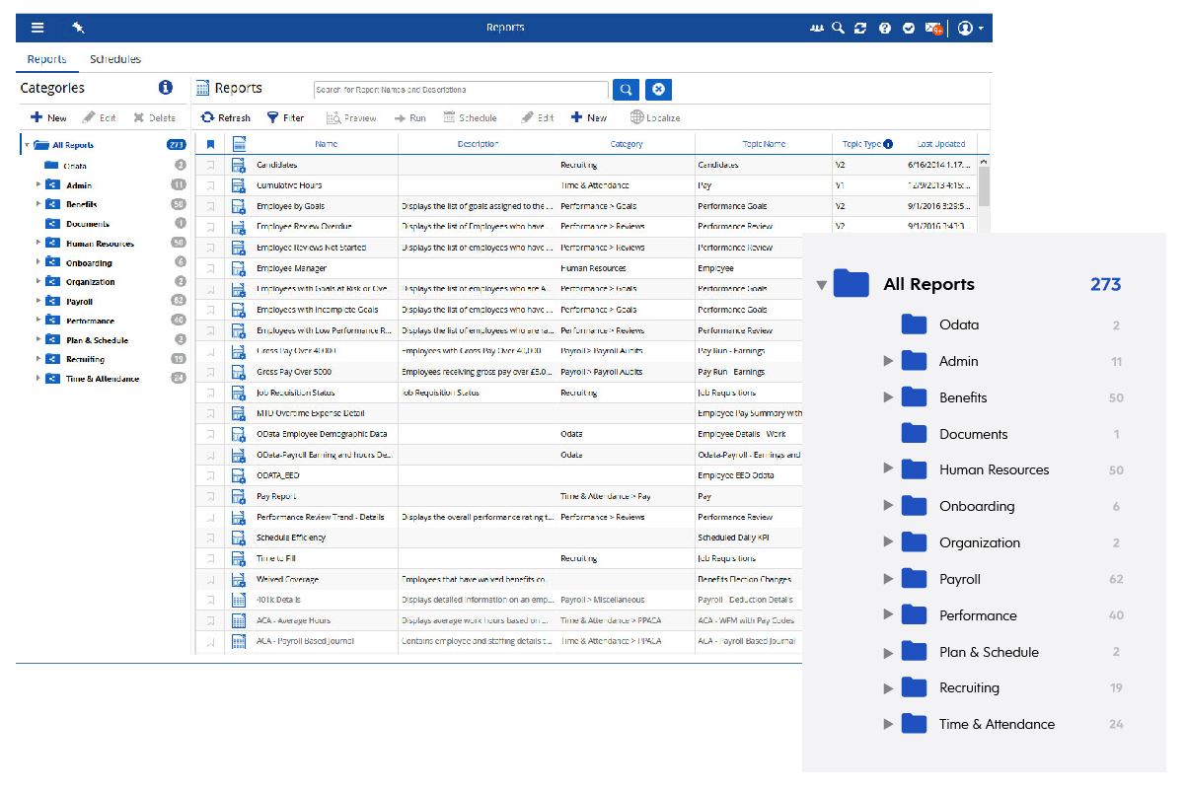Click the report grid vertical scrollbar
The width and height of the screenshot is (1185, 790).
point(984,187)
